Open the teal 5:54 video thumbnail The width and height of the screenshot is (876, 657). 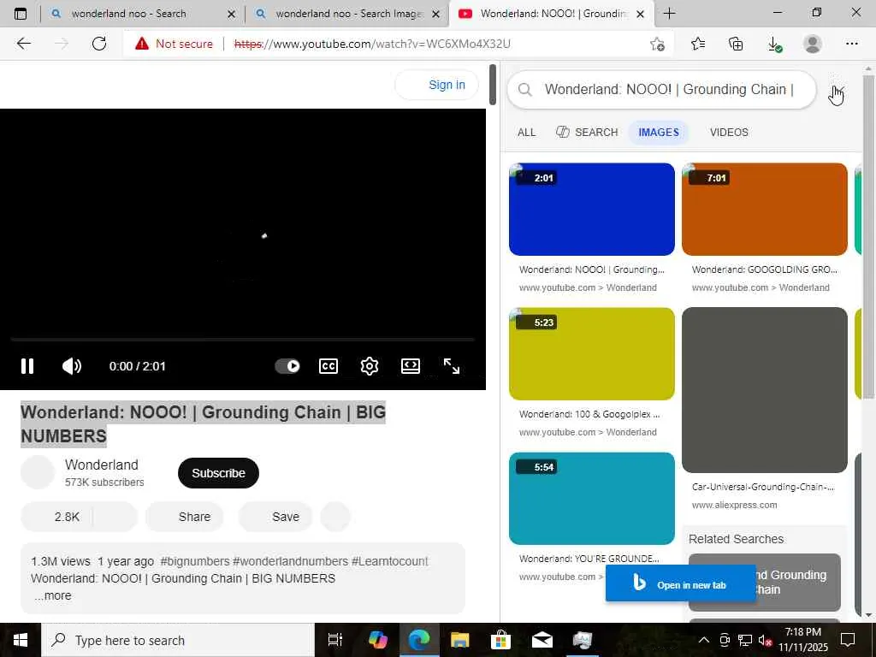point(592,499)
